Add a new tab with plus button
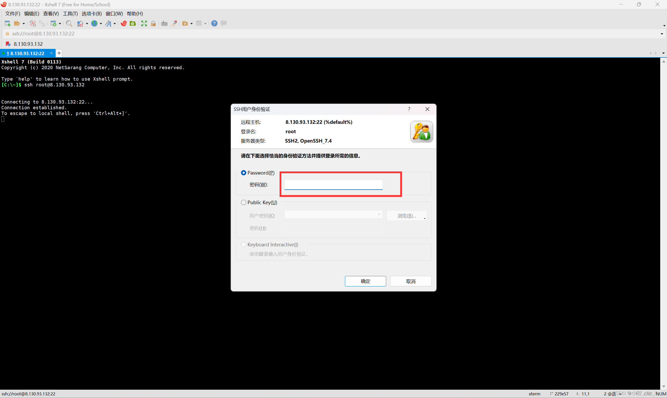667x398 pixels. tap(59, 53)
